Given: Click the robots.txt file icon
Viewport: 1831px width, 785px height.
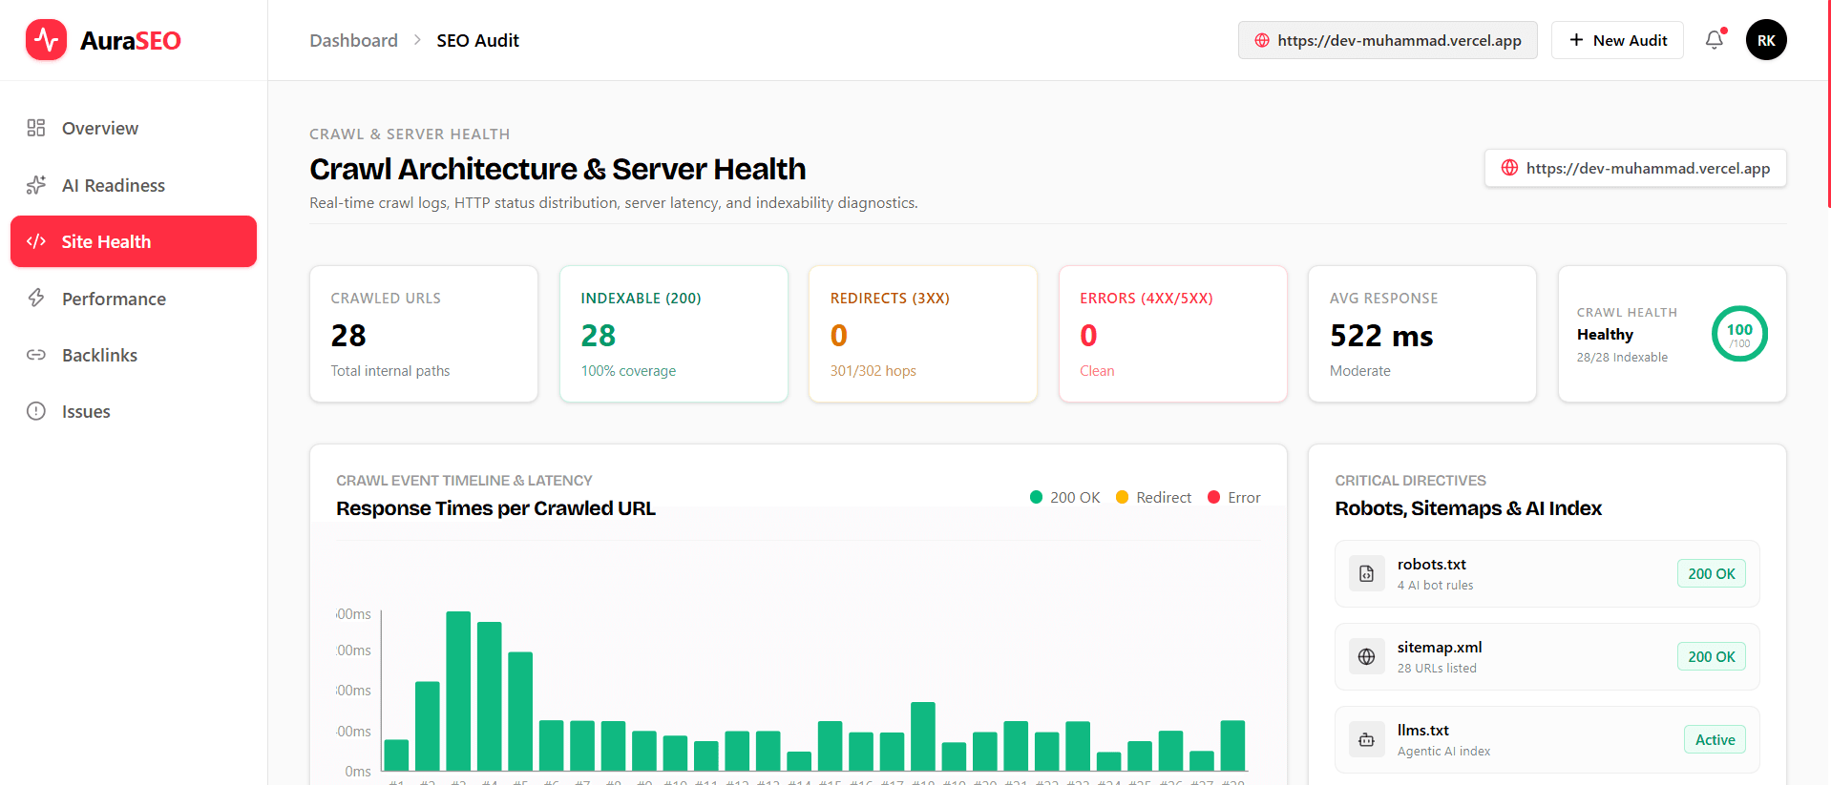Looking at the screenshot, I should (x=1366, y=573).
